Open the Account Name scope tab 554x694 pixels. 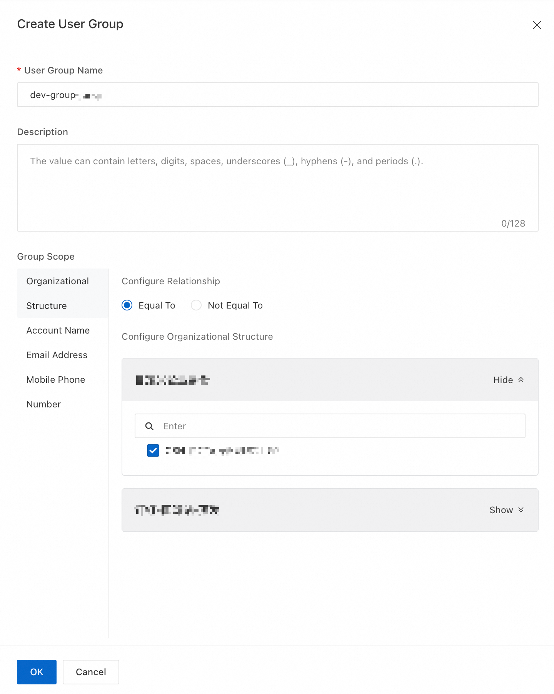58,330
